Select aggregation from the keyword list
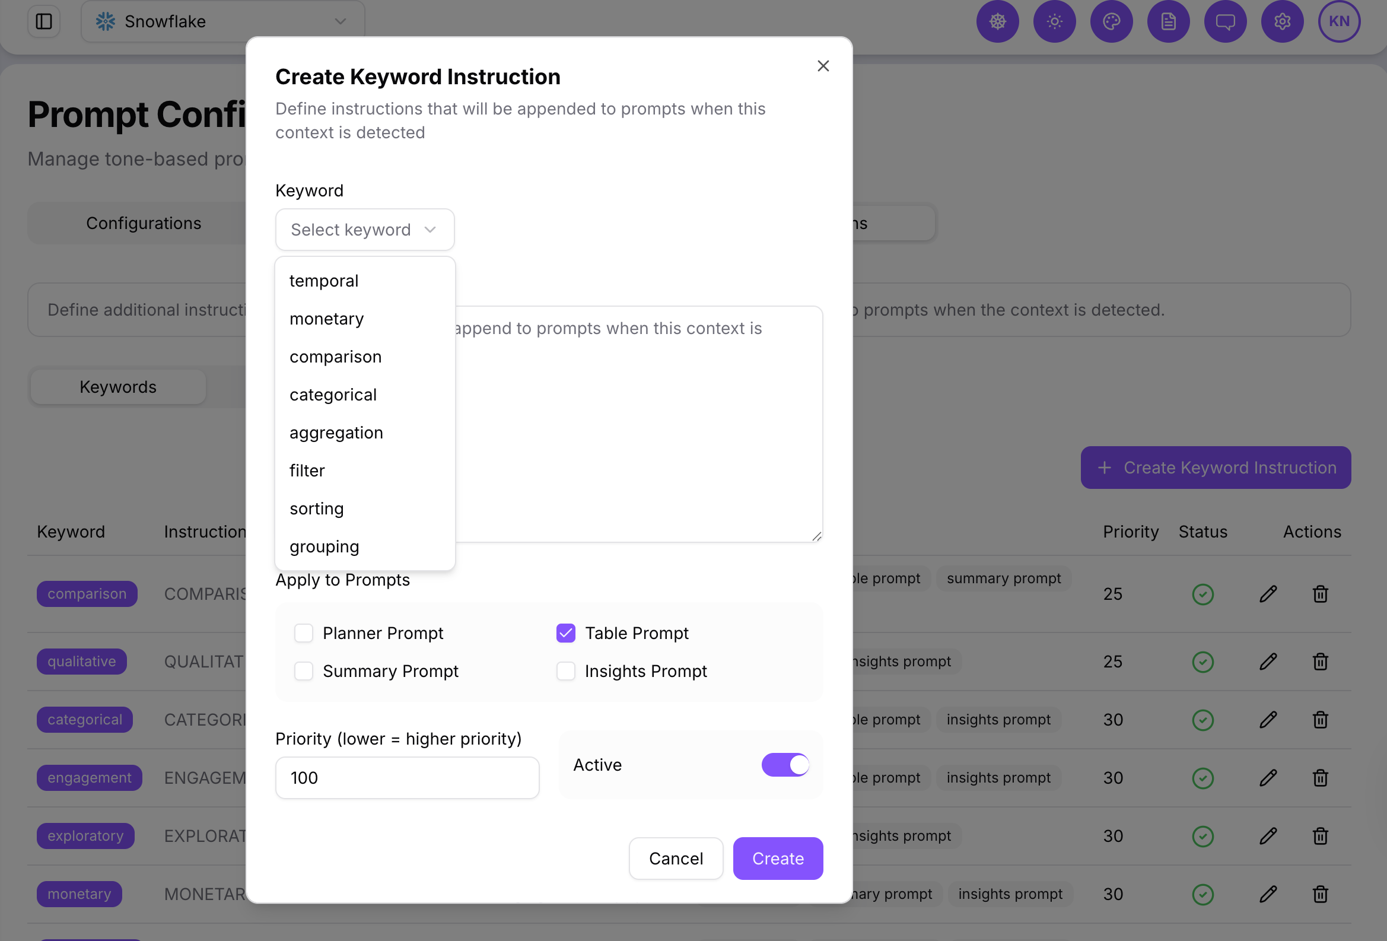Viewport: 1387px width, 941px height. point(336,432)
